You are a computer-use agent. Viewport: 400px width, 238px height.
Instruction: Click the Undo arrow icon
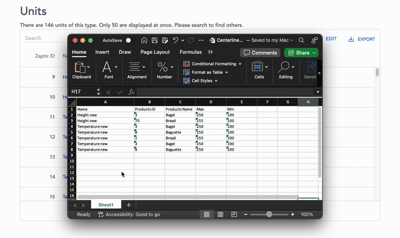175,40
